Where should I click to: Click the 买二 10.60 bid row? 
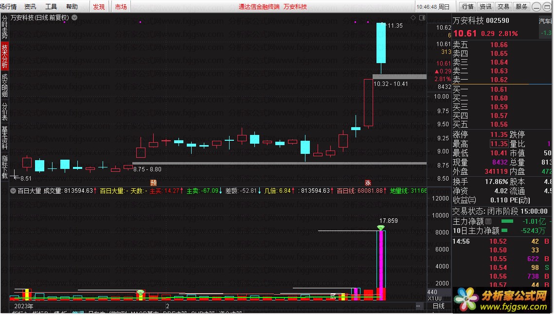(501, 98)
